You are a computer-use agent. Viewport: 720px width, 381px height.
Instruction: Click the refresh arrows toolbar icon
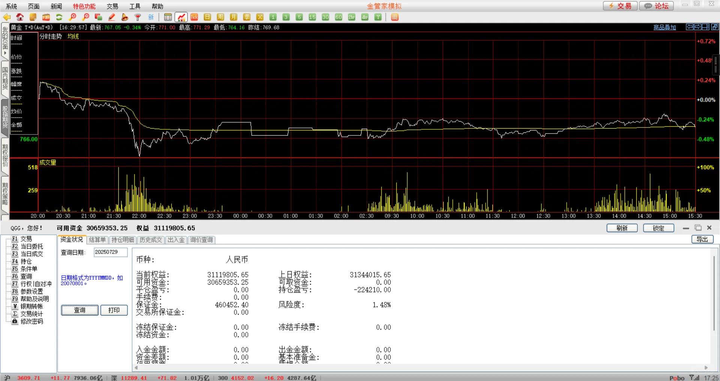point(59,17)
